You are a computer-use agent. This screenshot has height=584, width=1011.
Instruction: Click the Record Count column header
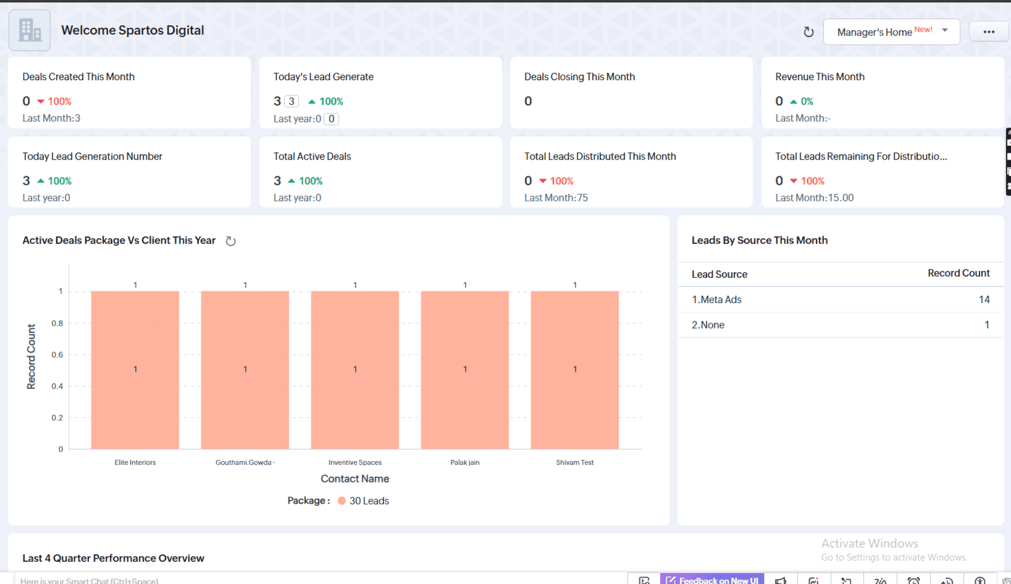click(958, 273)
